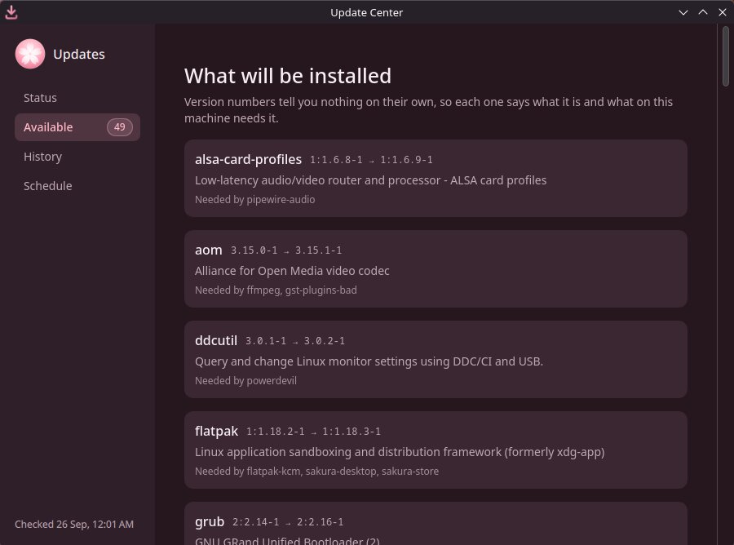Click the ddcutil DDC/CI description text
The image size is (734, 545).
(x=369, y=361)
